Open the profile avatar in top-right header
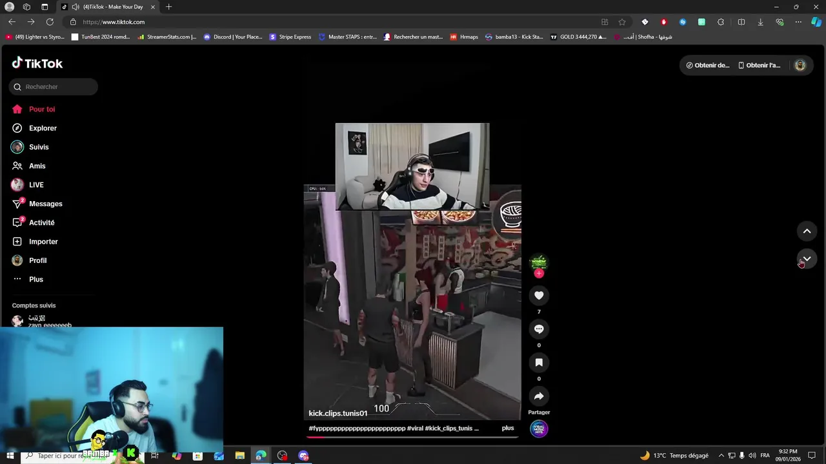The width and height of the screenshot is (826, 464). click(x=800, y=65)
